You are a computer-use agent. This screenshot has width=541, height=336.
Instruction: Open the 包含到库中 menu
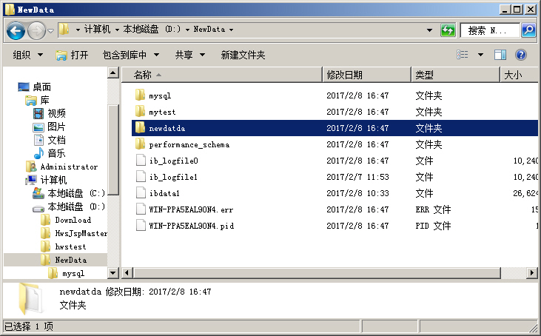[x=131, y=55]
